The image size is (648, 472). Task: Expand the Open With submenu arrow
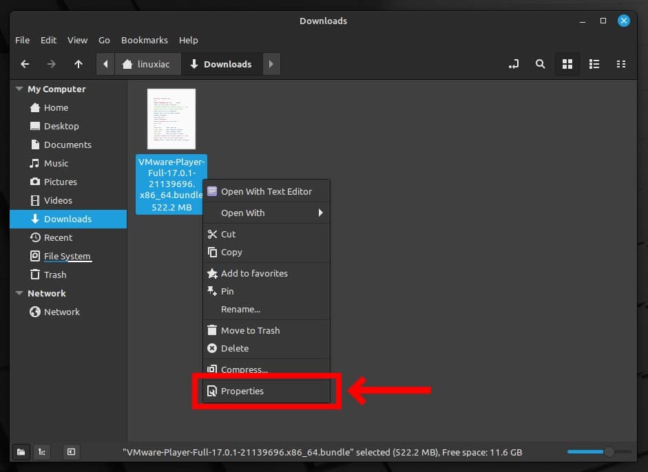click(x=320, y=213)
